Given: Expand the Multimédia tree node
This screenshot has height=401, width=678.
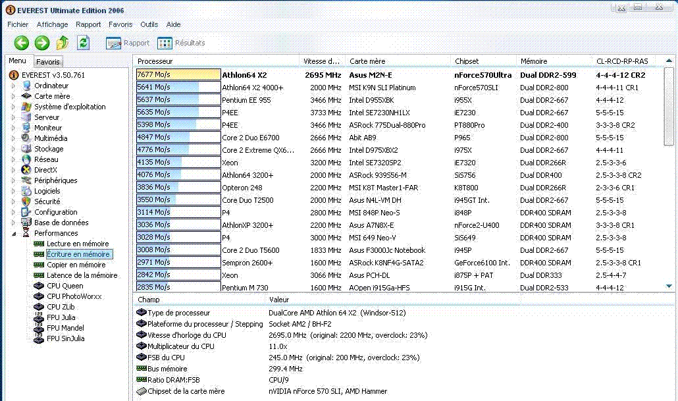Looking at the screenshot, I should (13, 138).
